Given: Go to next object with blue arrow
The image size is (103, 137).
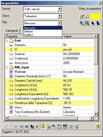Looking at the screenshot, I should click(16, 127).
